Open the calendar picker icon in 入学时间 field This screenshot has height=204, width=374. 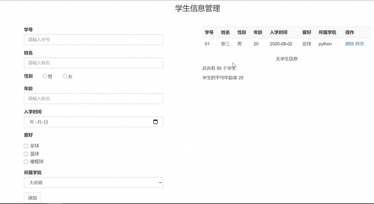coord(156,122)
